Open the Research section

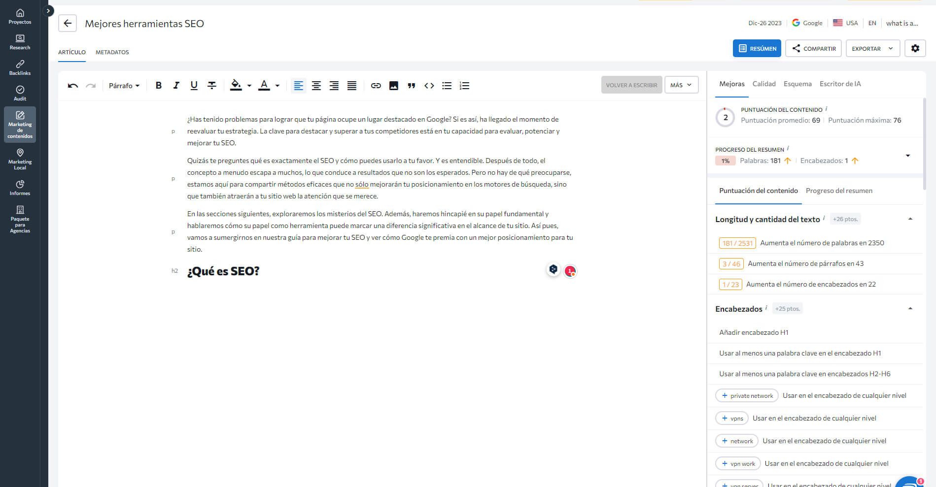[20, 42]
